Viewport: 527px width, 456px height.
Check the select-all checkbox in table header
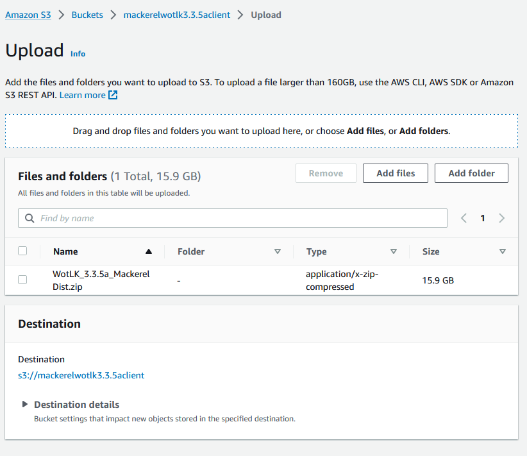coord(22,251)
